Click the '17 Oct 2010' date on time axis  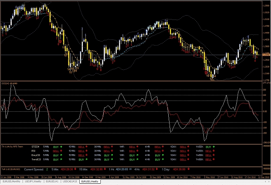coord(250,177)
